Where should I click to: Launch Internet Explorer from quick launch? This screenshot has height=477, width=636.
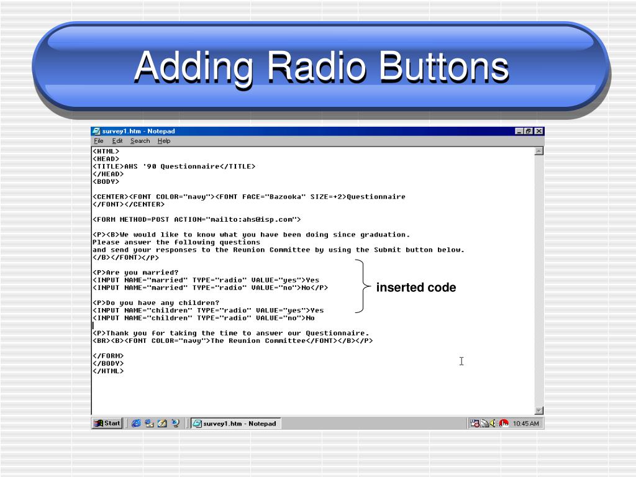[136, 423]
